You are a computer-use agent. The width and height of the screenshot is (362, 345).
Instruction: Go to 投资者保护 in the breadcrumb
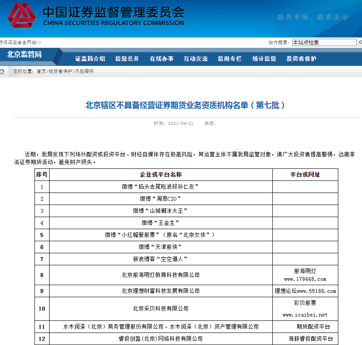(60, 71)
